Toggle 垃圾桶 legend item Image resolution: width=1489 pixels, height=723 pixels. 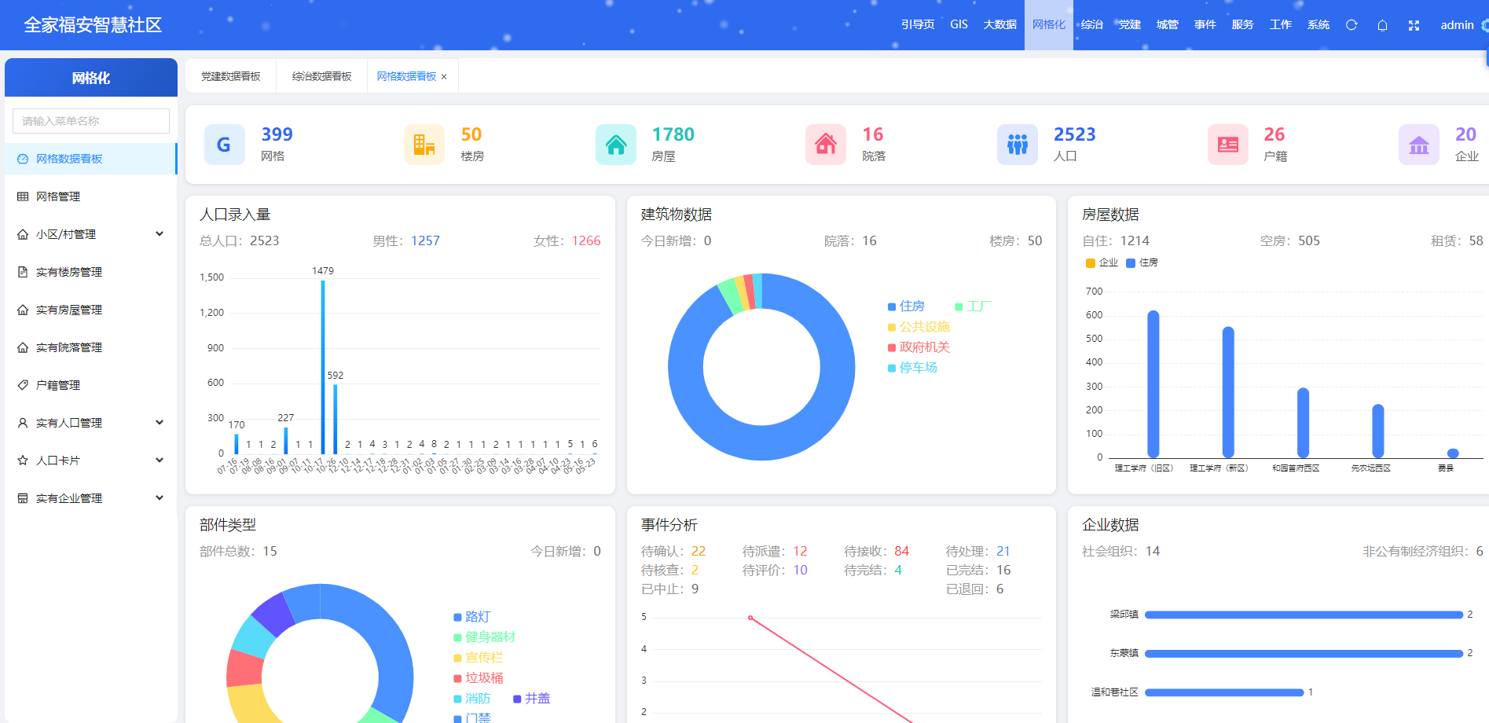click(x=478, y=678)
